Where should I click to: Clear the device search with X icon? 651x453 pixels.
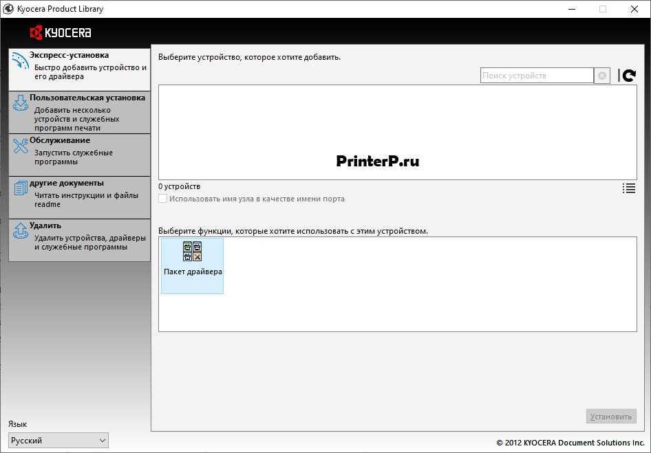coord(602,76)
